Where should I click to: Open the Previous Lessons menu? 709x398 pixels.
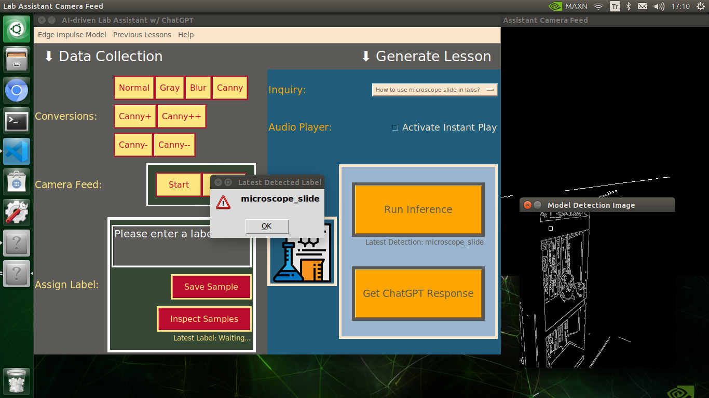(x=142, y=35)
